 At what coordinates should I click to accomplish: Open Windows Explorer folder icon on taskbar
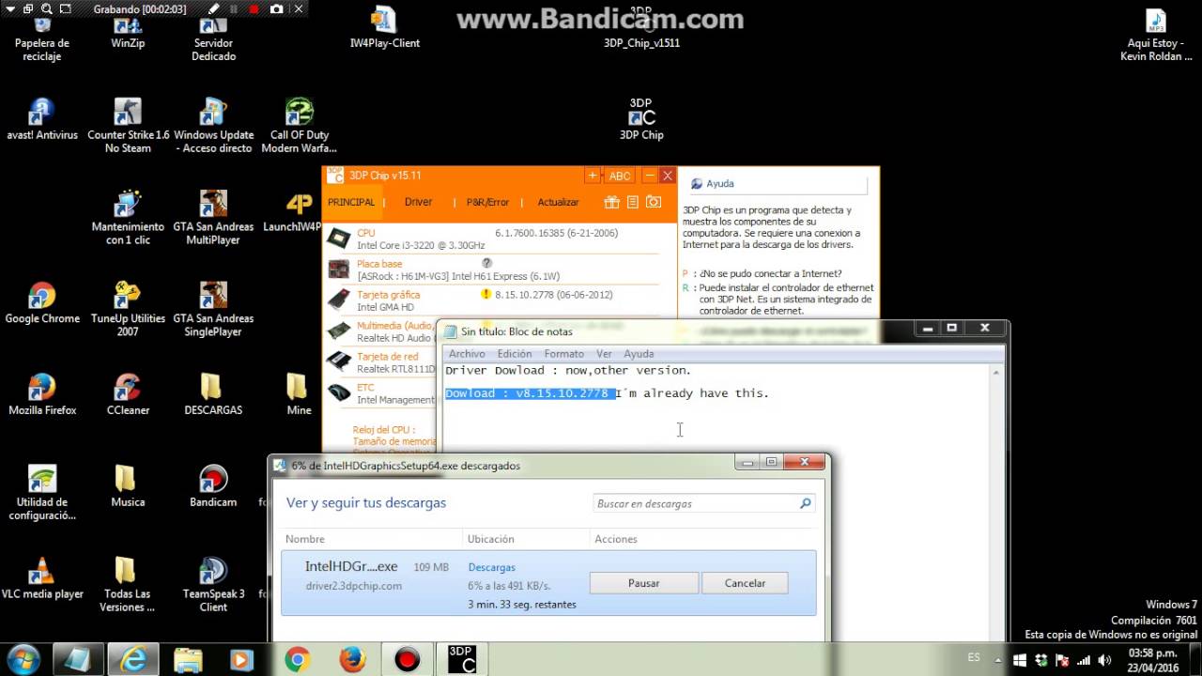tap(188, 660)
